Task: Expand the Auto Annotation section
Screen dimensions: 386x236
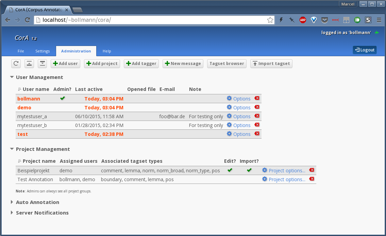Action: [x=12, y=202]
